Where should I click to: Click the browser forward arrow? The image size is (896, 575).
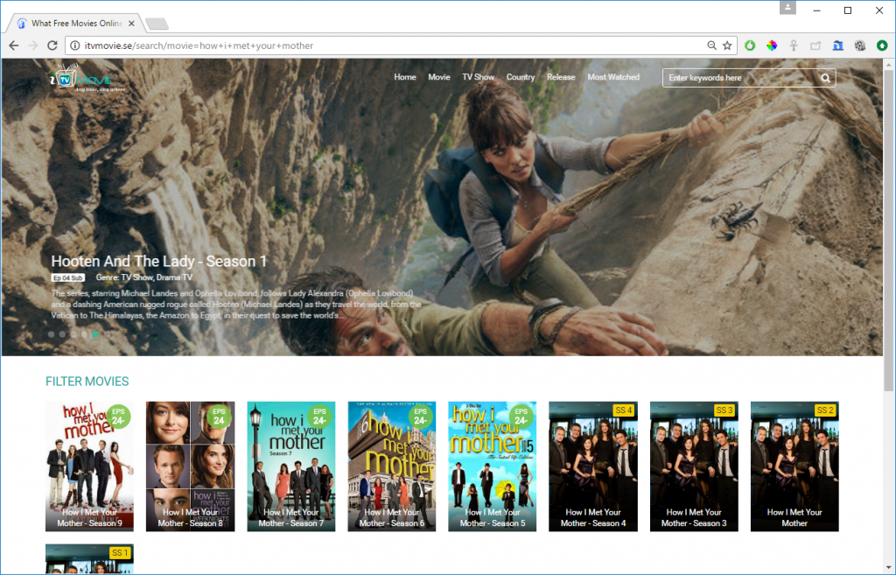click(x=32, y=46)
